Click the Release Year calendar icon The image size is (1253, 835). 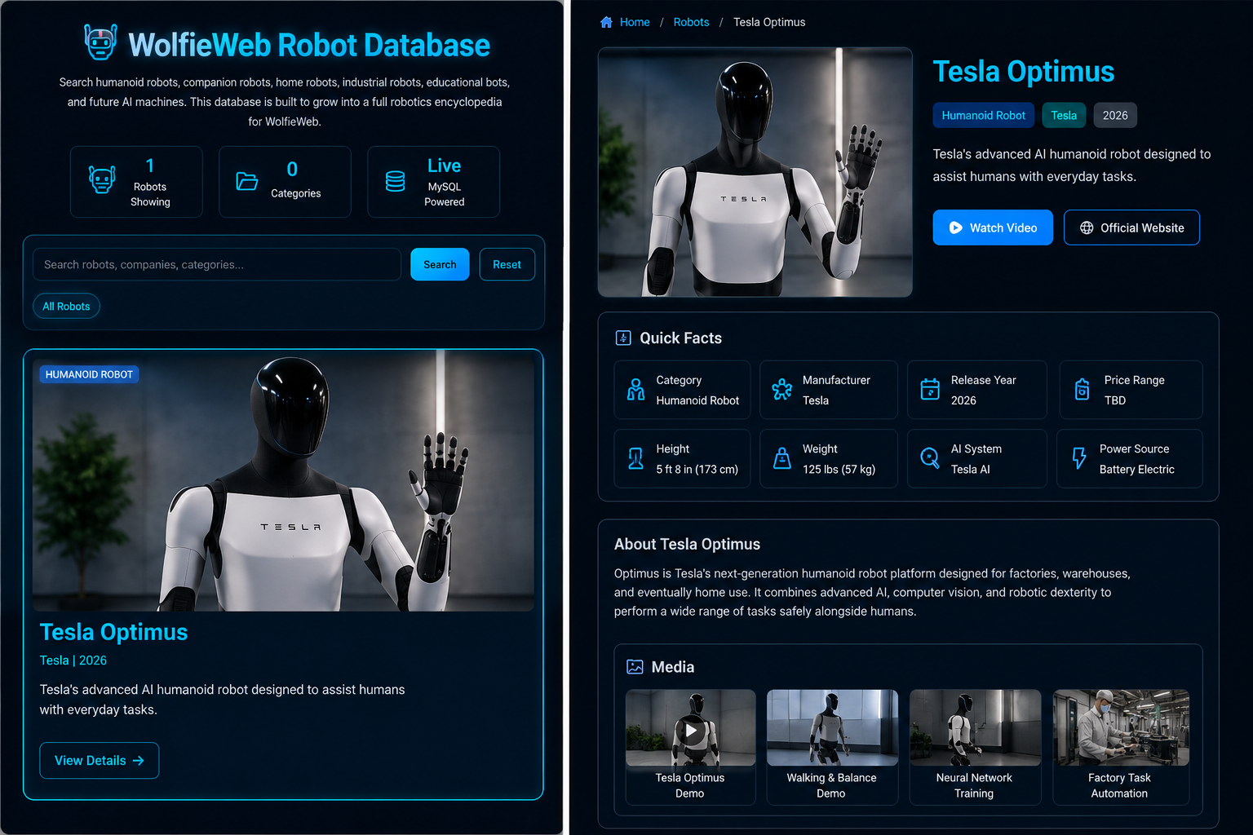click(x=930, y=390)
